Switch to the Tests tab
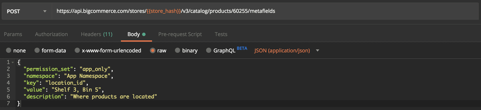Screen dimensions: 481x110 click(221, 34)
